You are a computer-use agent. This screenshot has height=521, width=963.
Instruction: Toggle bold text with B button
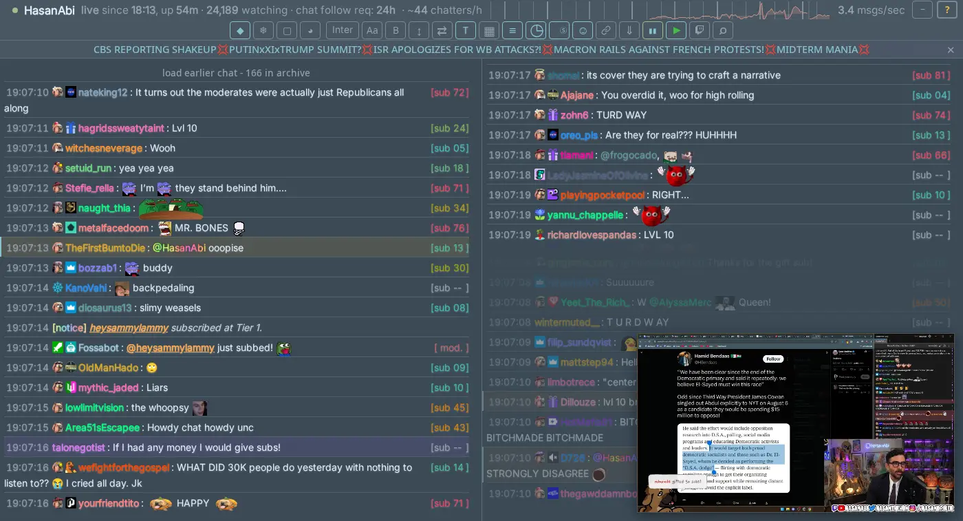[x=396, y=30]
